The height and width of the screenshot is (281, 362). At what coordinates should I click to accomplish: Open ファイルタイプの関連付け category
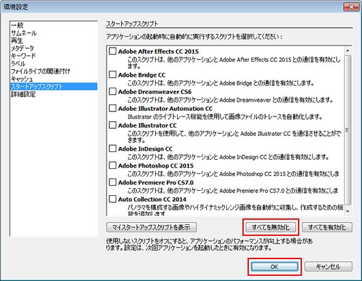(x=54, y=71)
